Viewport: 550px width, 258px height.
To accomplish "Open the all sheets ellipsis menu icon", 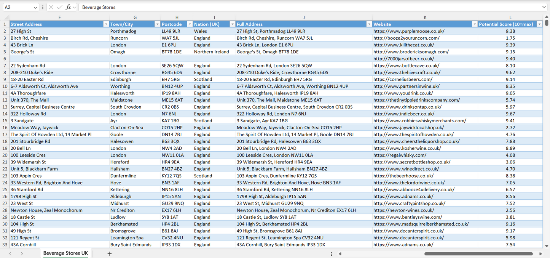I will pyautogui.click(x=331, y=253).
